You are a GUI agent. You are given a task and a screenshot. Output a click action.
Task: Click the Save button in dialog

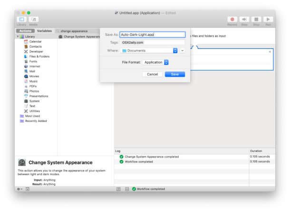(174, 74)
